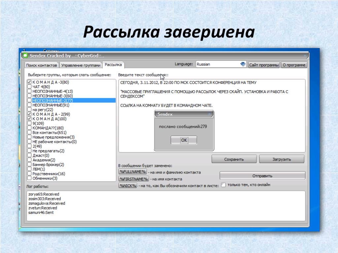
Task: Click inside the message text area
Action: coord(212,116)
